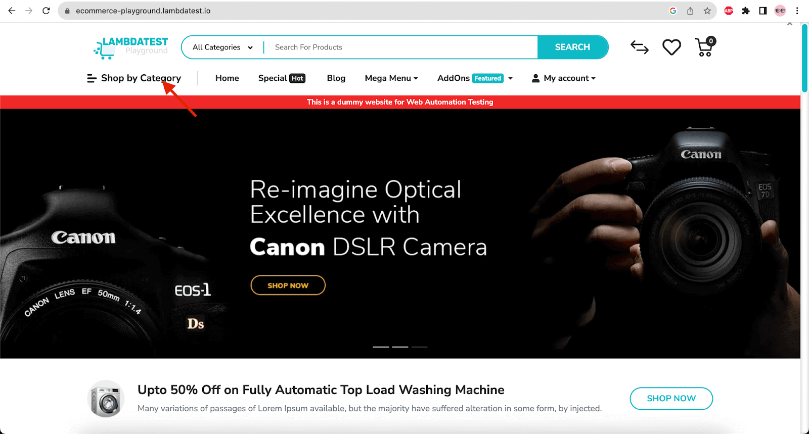Click the teal SEARCH button
This screenshot has height=434, width=809.
pyautogui.click(x=572, y=47)
